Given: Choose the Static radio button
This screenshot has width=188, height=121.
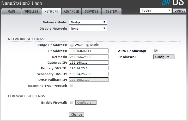Looking at the screenshot, I should tap(88, 45).
